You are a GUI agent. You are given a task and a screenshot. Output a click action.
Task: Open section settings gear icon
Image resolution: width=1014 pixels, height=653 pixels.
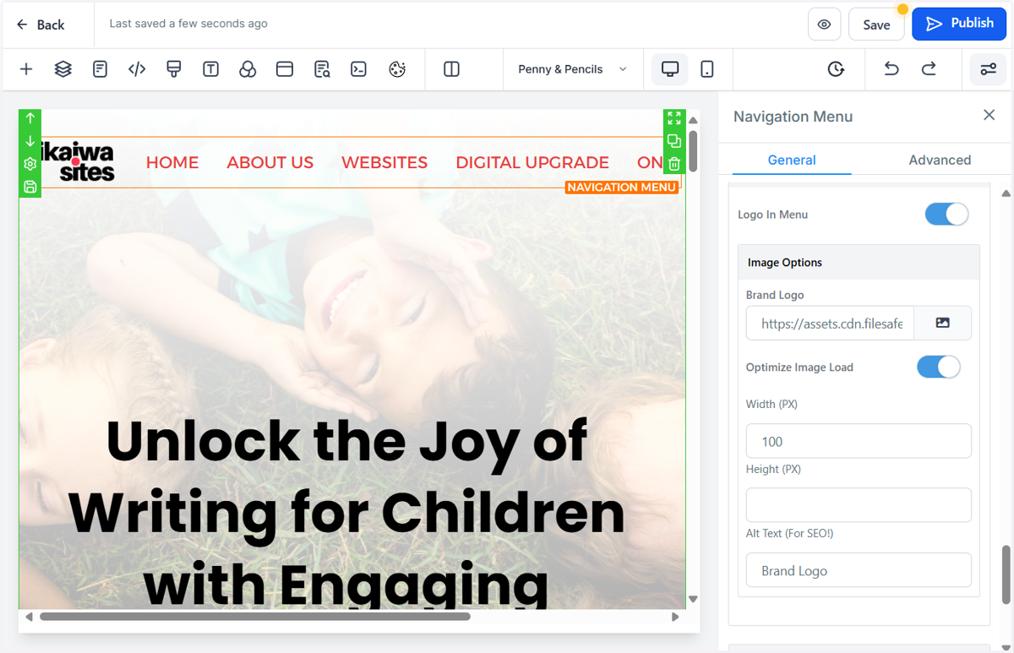click(30, 164)
